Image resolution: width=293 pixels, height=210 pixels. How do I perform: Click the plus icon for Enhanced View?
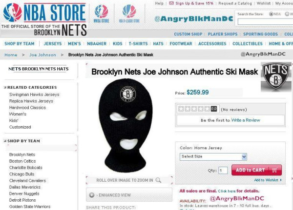pyautogui.click(x=92, y=195)
